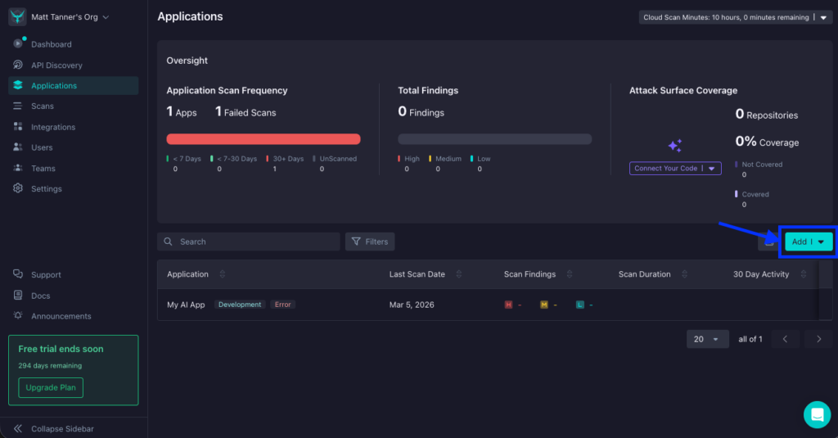
Task: Click the gray Total Findings bar
Action: tap(495, 139)
